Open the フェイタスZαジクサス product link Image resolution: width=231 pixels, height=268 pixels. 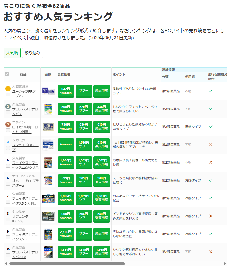click(25, 165)
